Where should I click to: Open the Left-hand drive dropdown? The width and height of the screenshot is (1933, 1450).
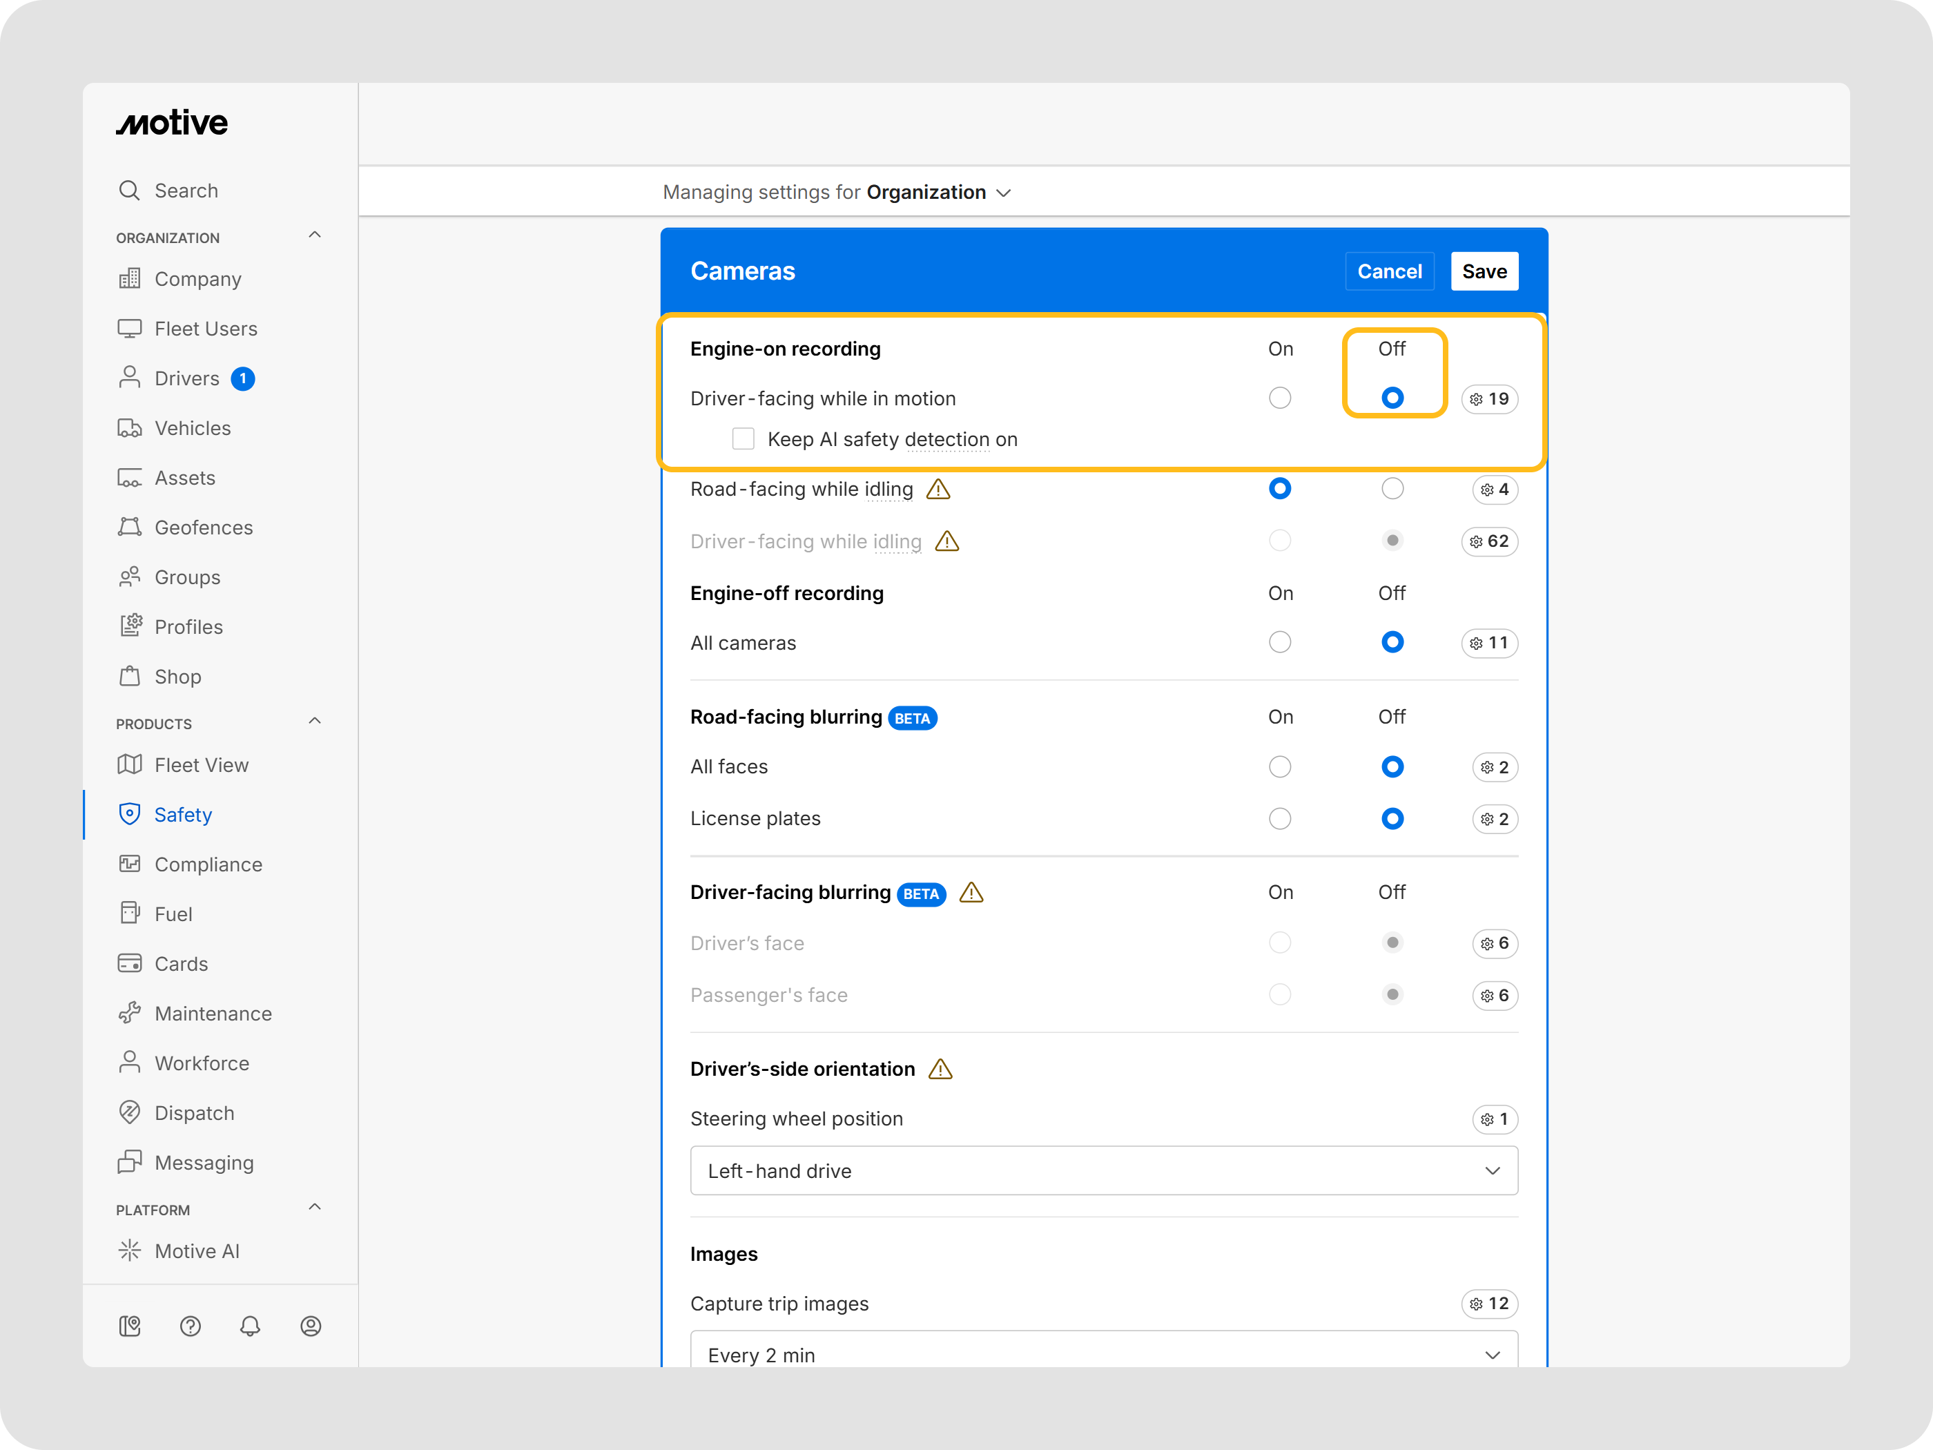click(1104, 1170)
